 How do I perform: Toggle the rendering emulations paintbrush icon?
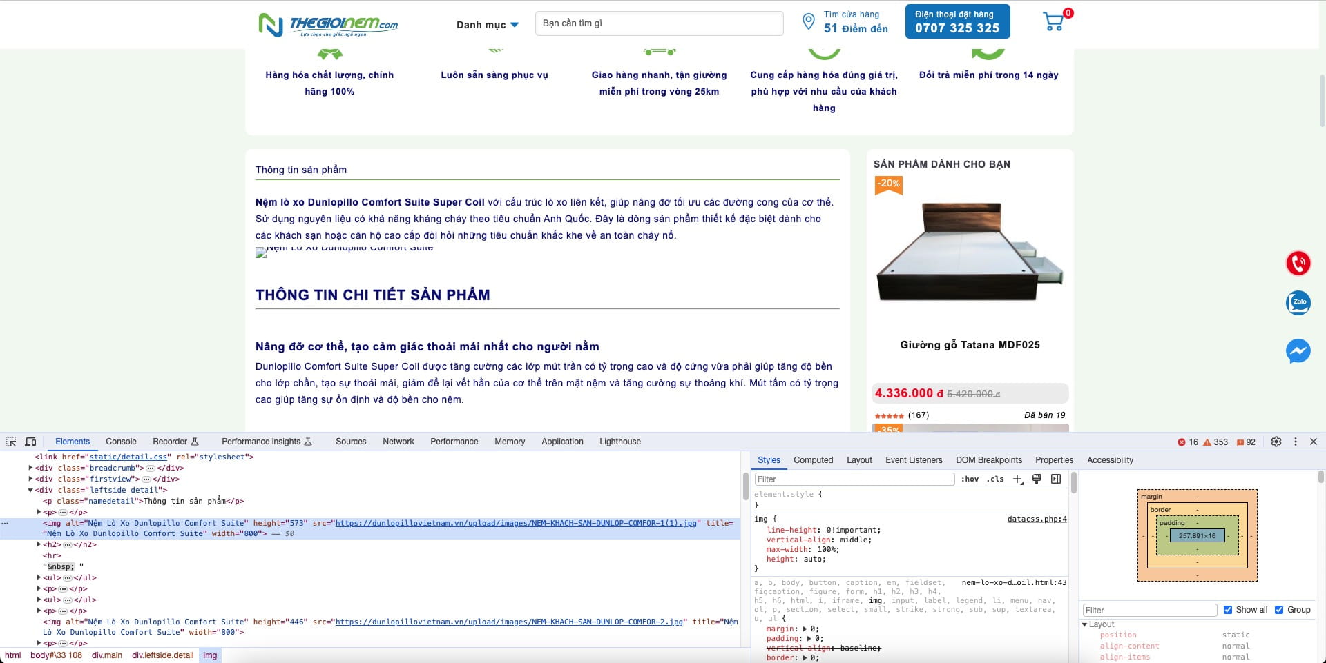(x=1037, y=479)
